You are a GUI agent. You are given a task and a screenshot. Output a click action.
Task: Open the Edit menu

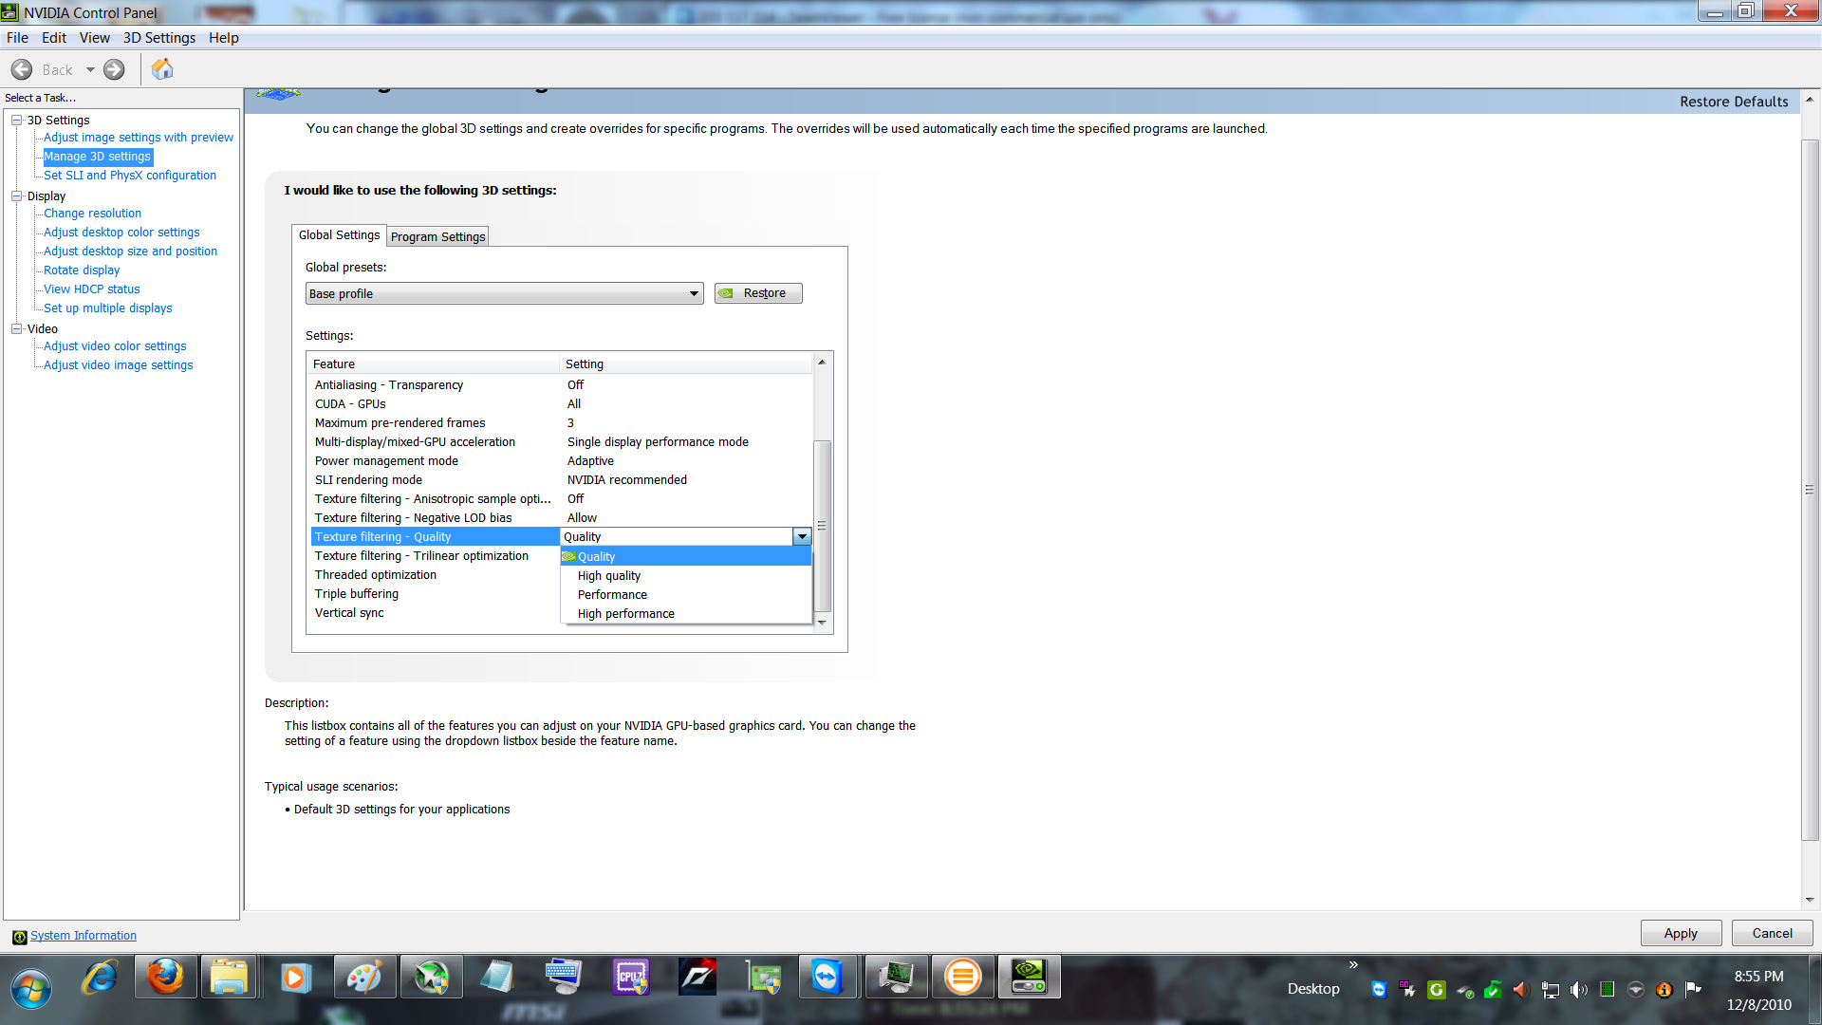[54, 38]
